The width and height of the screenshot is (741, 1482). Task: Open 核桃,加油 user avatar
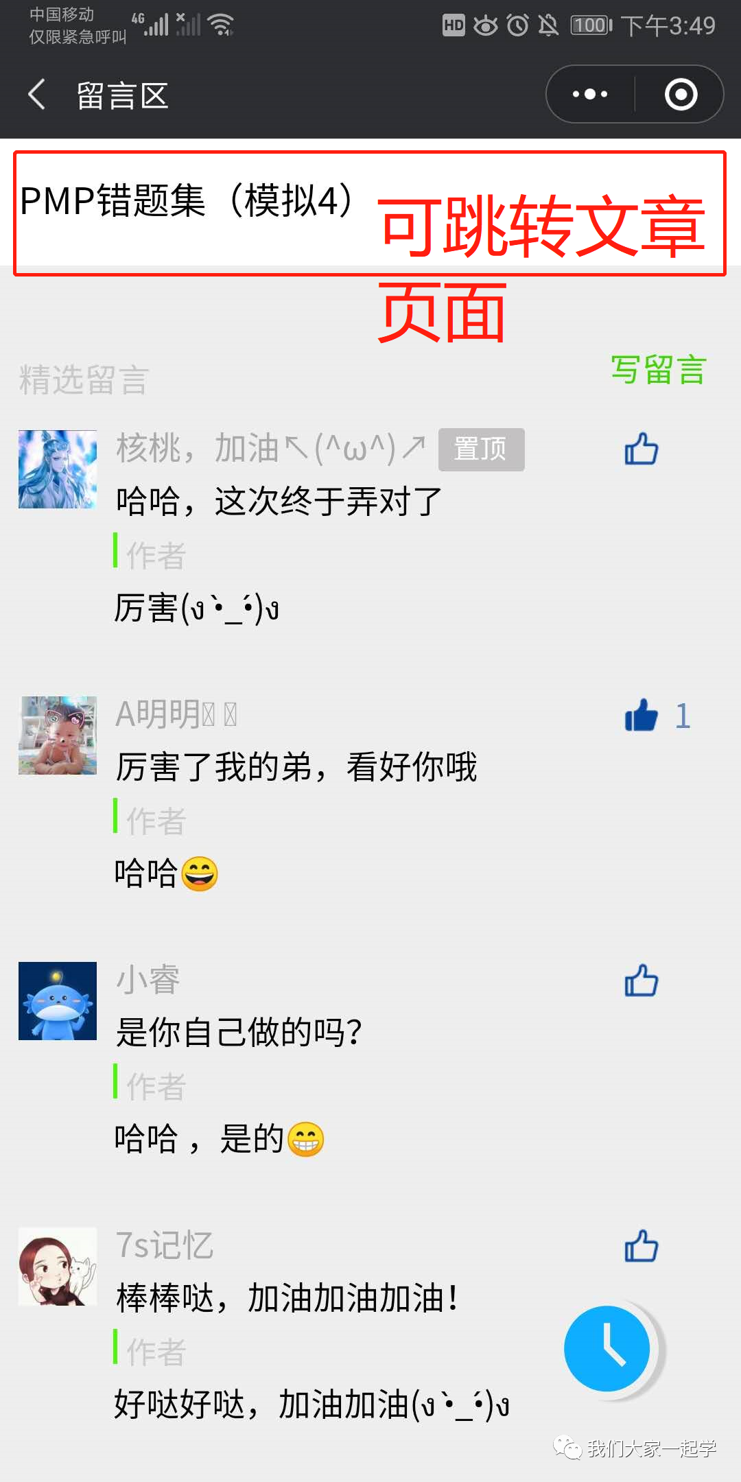58,469
